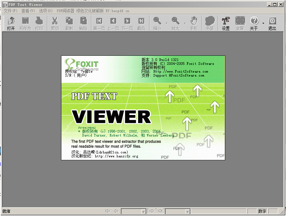Click the 退出 exit toolbar icon
Viewport: 286px width, 216px height.
[272, 23]
